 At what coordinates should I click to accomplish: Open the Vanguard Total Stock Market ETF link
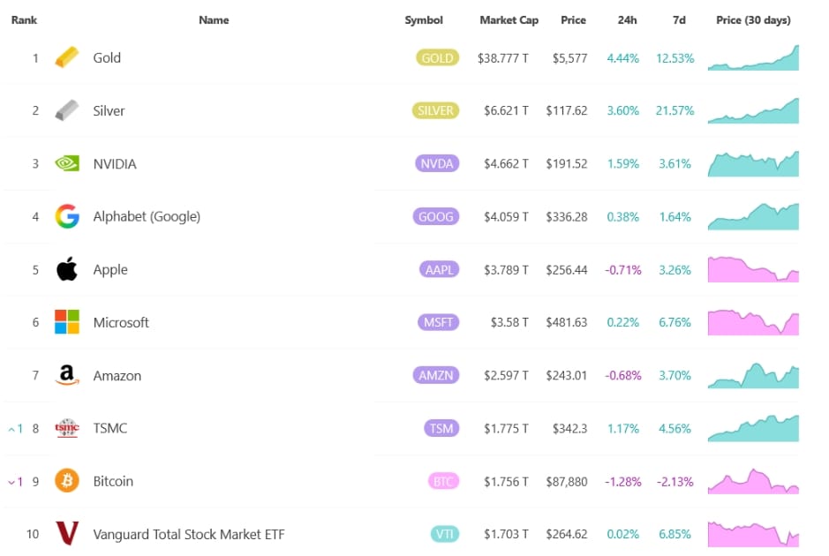click(x=189, y=534)
